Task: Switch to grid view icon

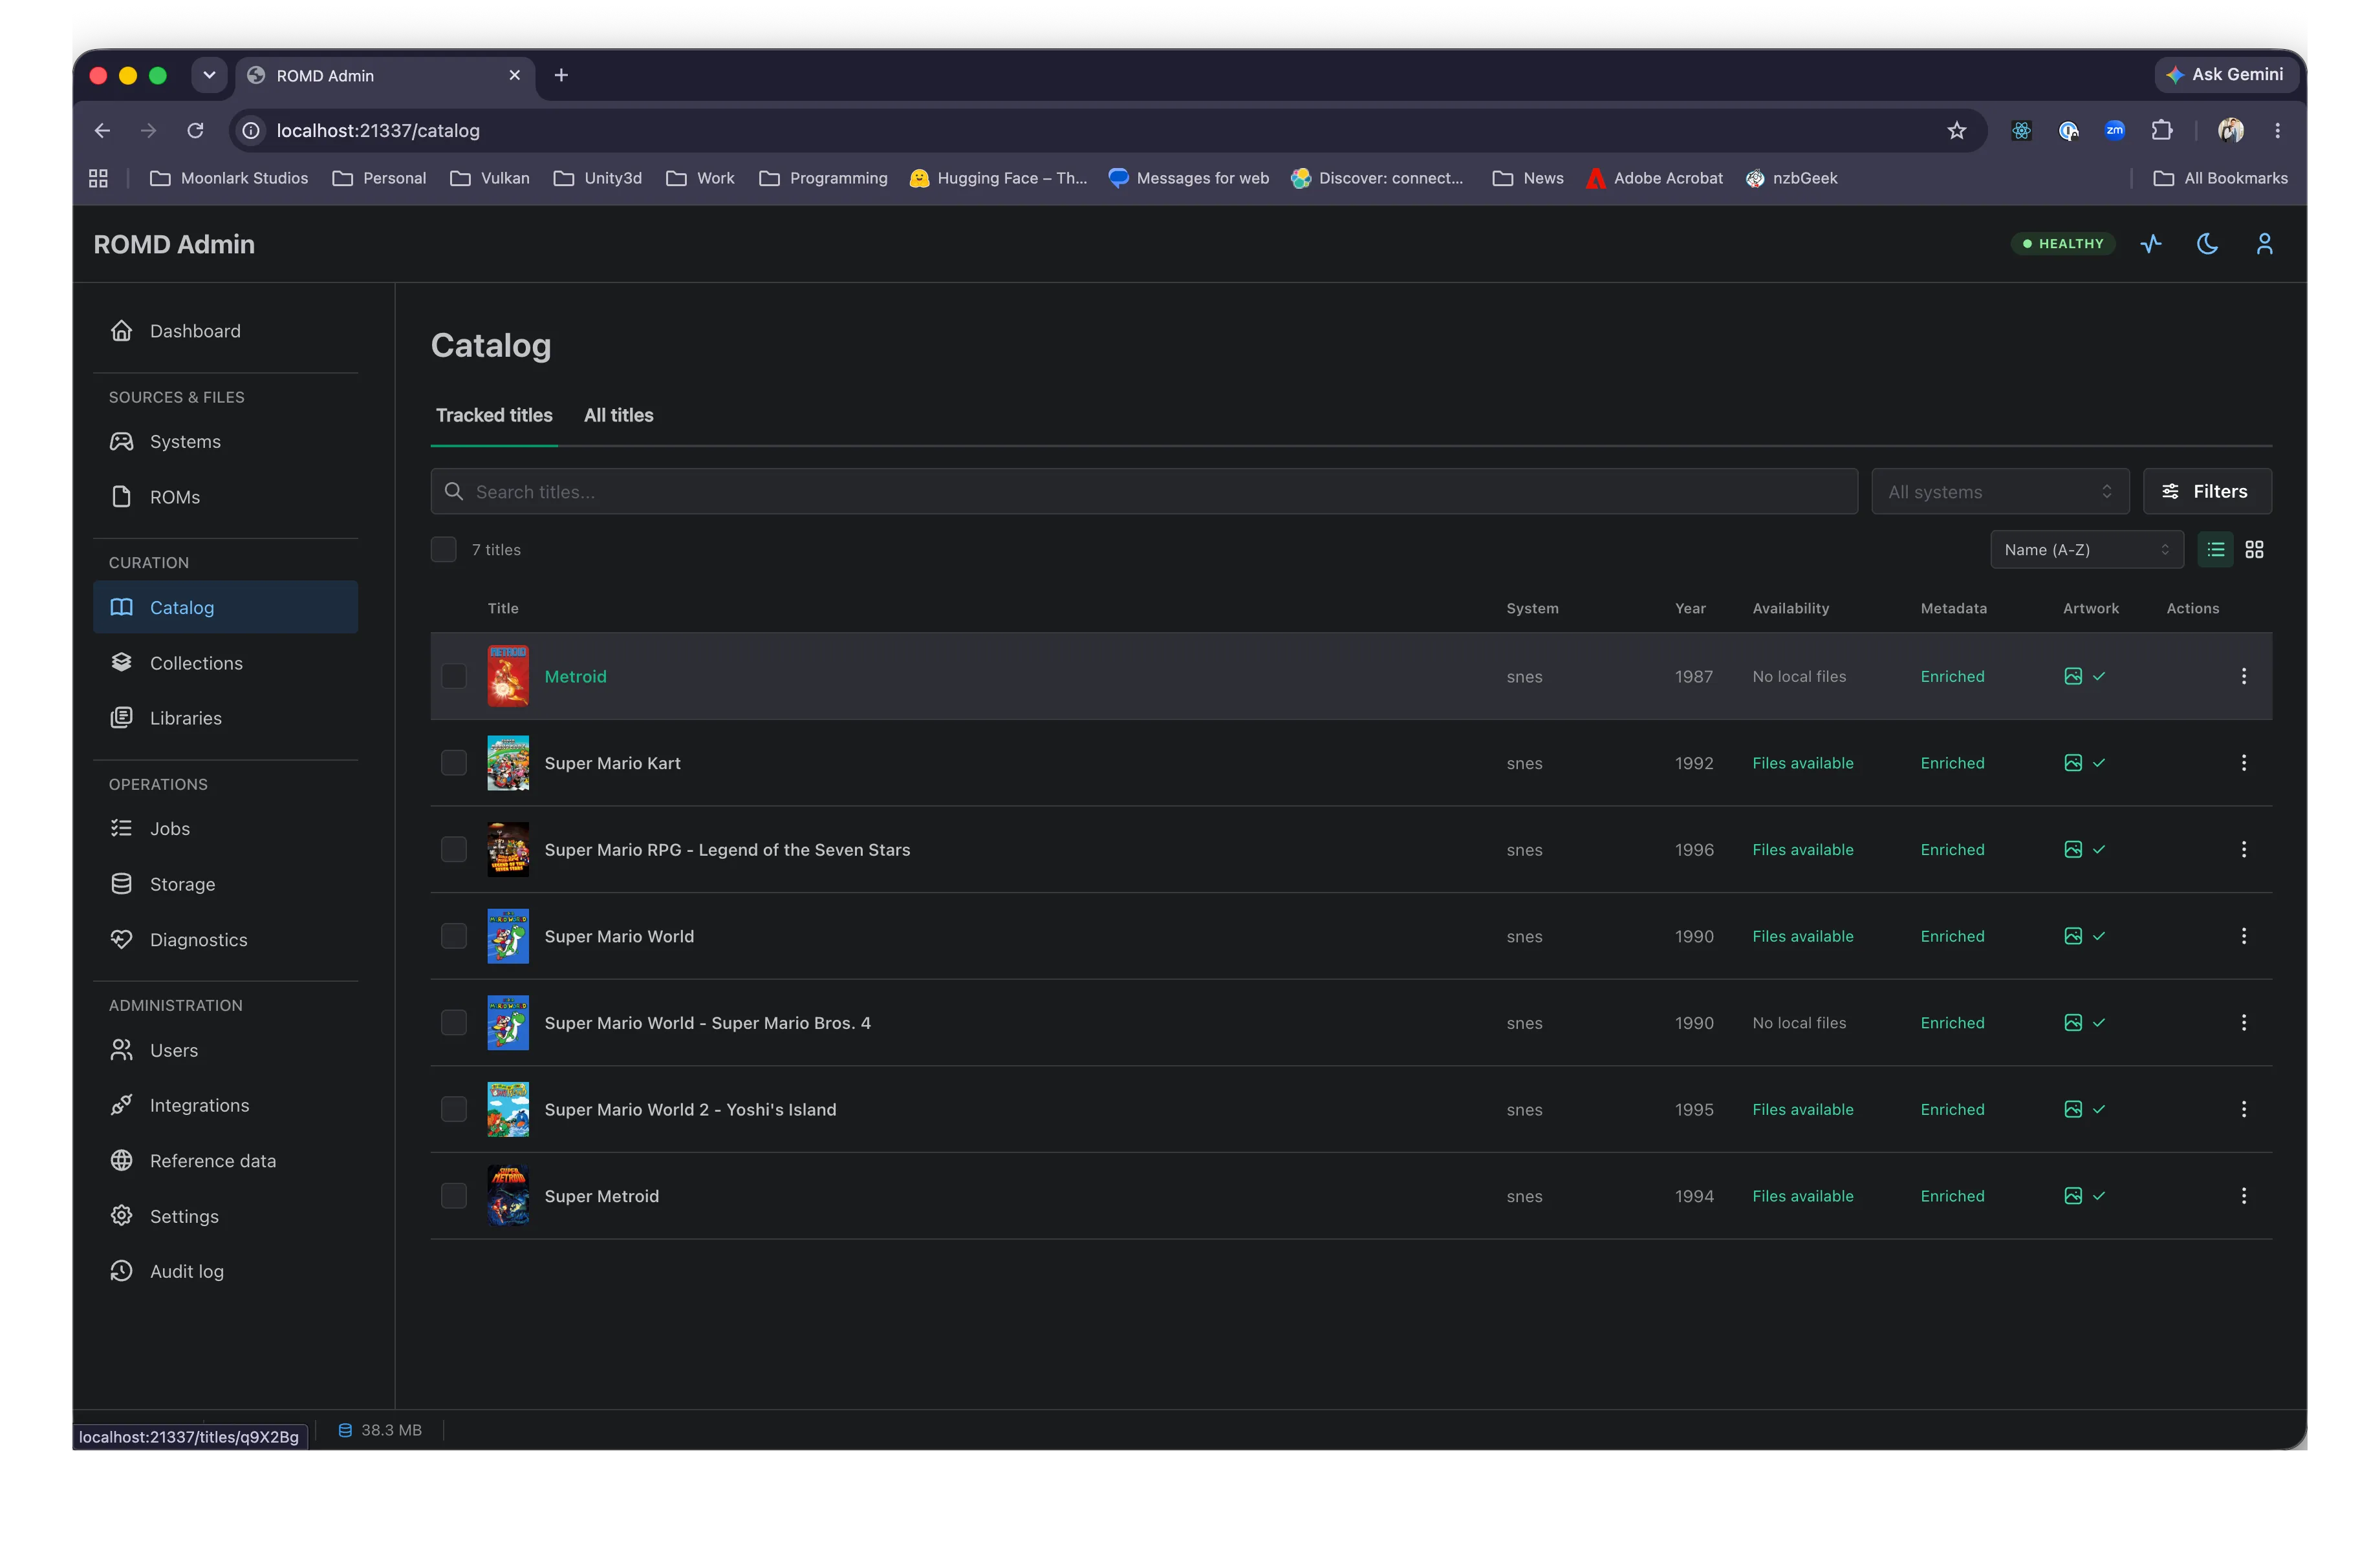Action: coord(2254,549)
